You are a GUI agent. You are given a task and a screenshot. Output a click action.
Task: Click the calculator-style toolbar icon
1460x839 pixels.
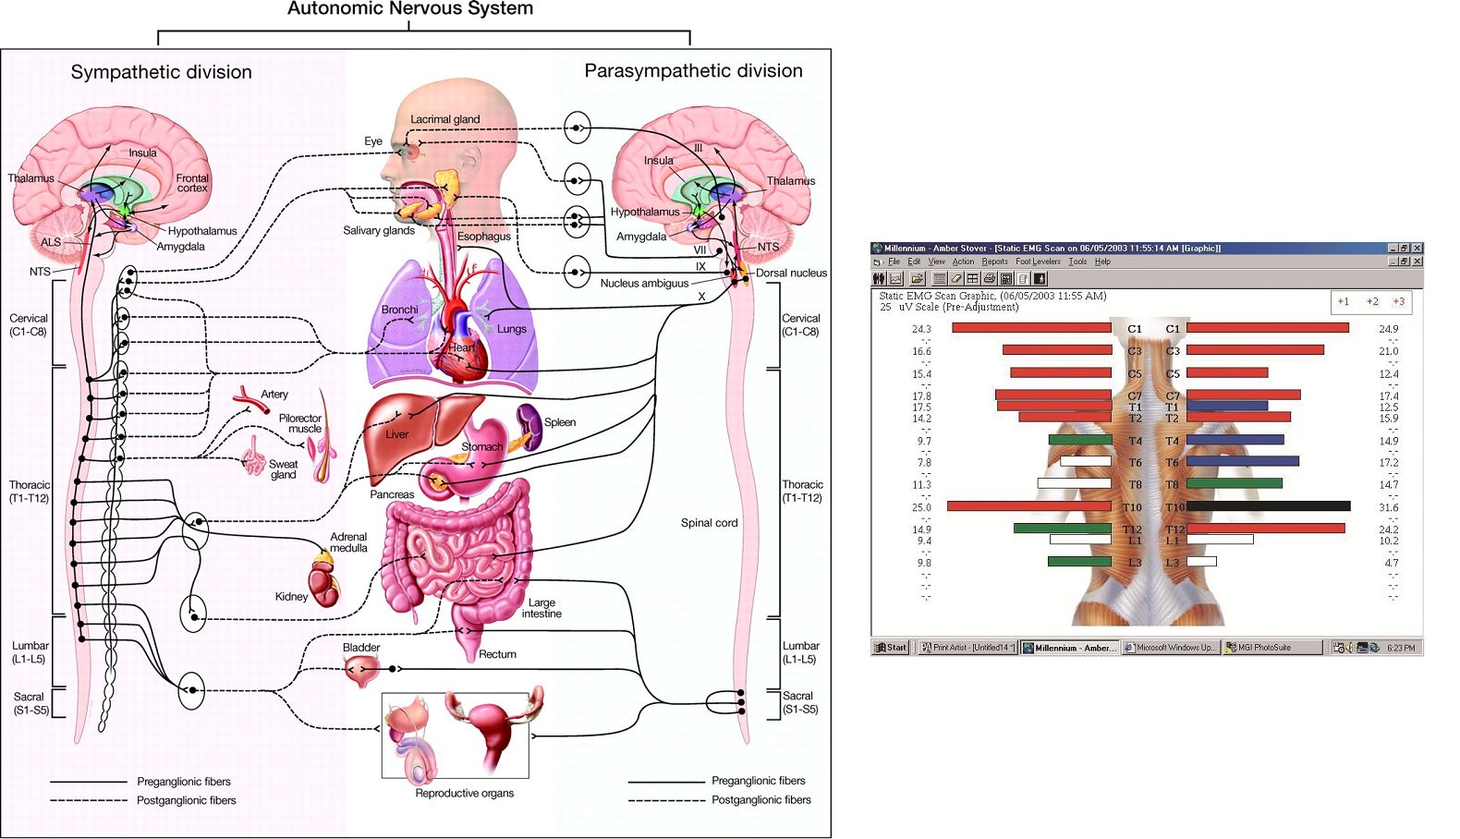pyautogui.click(x=1005, y=278)
